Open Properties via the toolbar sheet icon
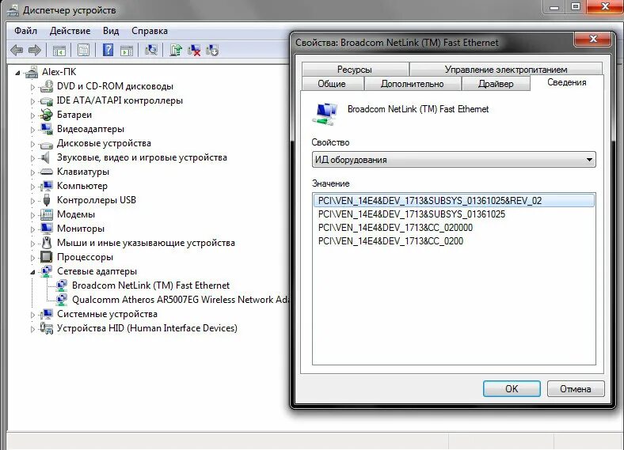This screenshot has width=624, height=450. click(x=84, y=50)
